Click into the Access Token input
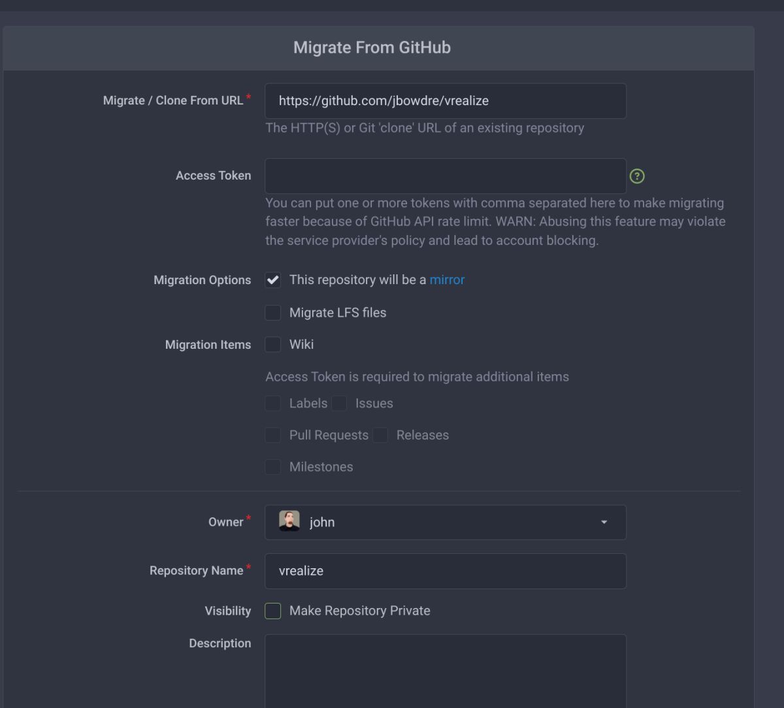This screenshot has width=784, height=708. pos(445,176)
